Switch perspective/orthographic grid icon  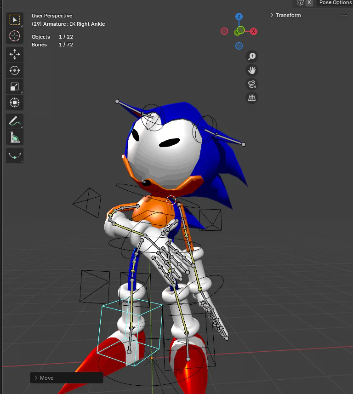click(252, 98)
